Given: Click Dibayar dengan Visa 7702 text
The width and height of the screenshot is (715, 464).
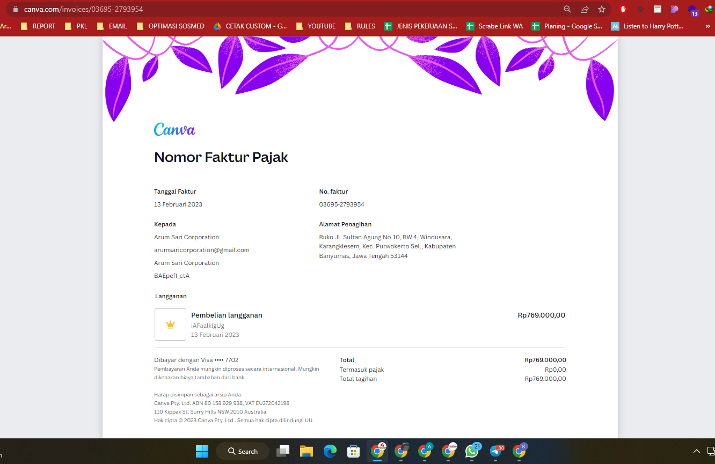Looking at the screenshot, I should [x=196, y=360].
